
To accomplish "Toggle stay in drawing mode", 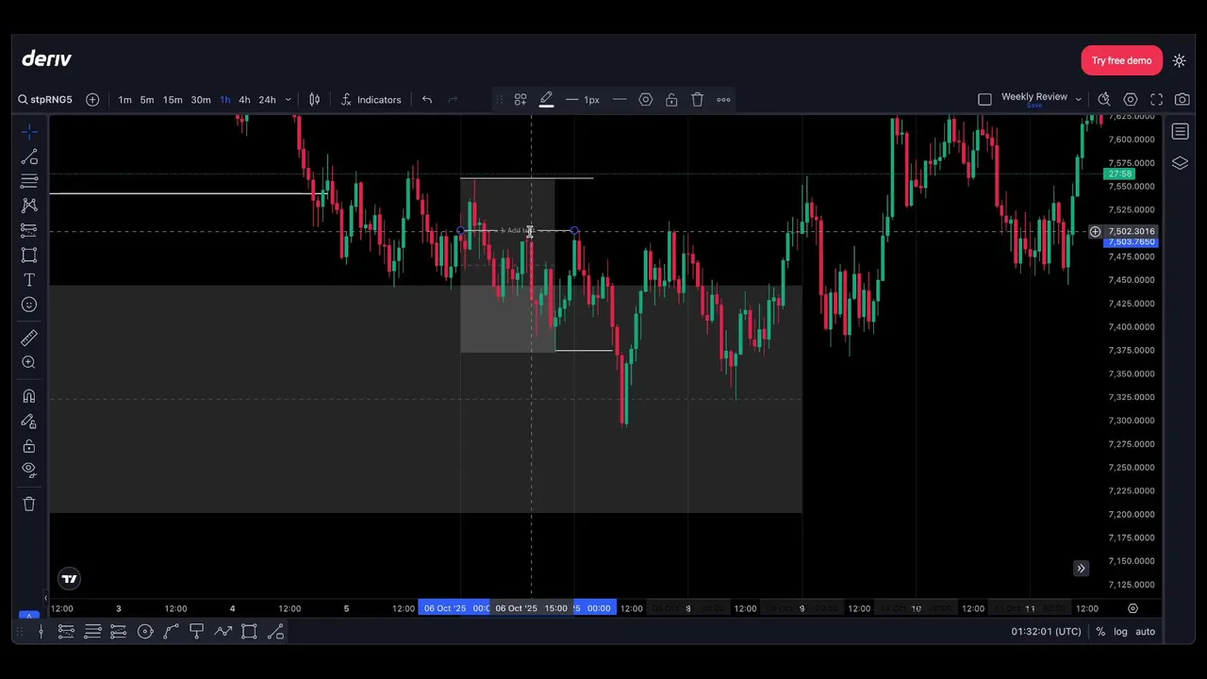I will 29,422.
